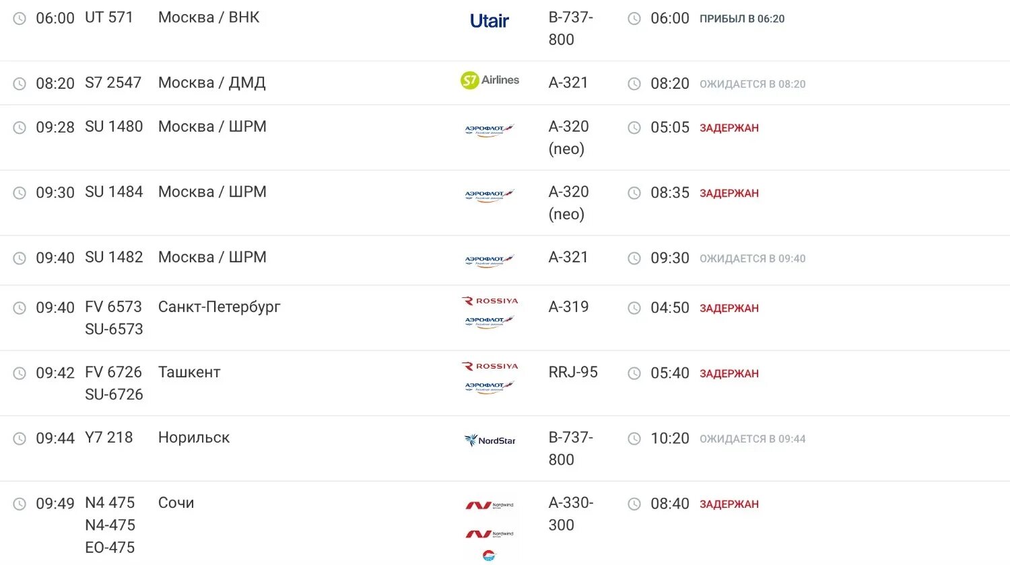This screenshot has width=1010, height=565.
Task: Click the Норильск destination for Y7 218
Action: pyautogui.click(x=194, y=437)
